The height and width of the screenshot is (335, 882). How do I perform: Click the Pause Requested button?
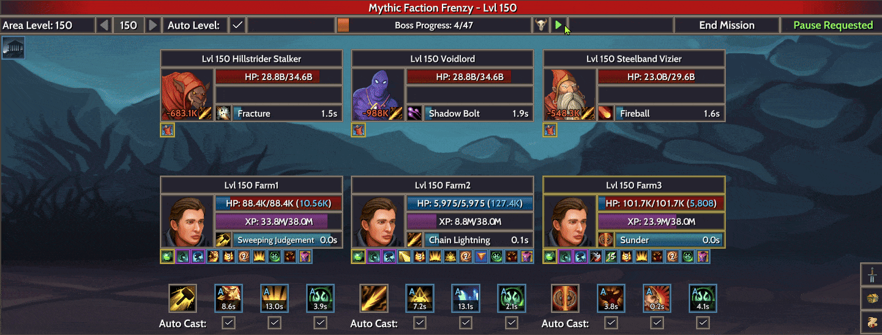click(832, 25)
